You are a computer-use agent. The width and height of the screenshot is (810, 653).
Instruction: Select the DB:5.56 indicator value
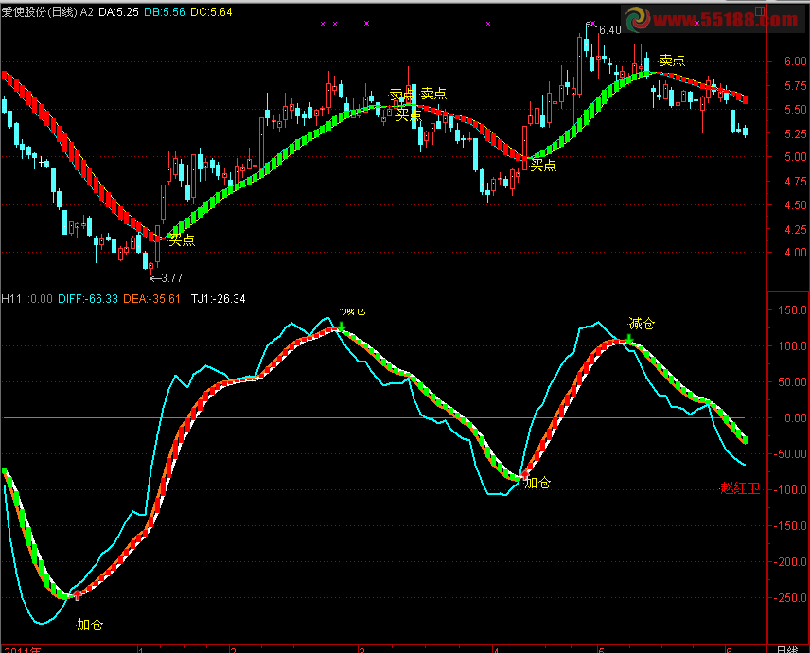[165, 12]
